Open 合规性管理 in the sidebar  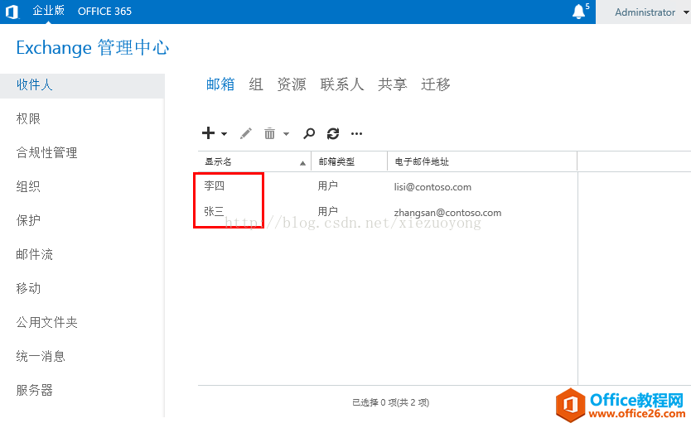tap(46, 153)
